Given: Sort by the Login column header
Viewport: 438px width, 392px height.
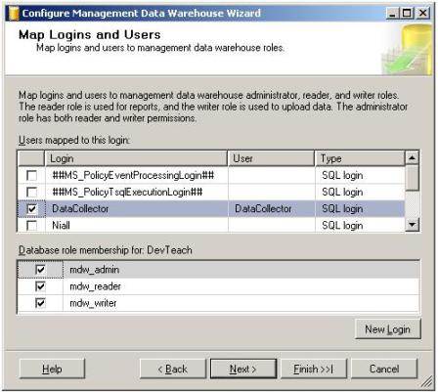Looking at the screenshot, I should pyautogui.click(x=136, y=158).
